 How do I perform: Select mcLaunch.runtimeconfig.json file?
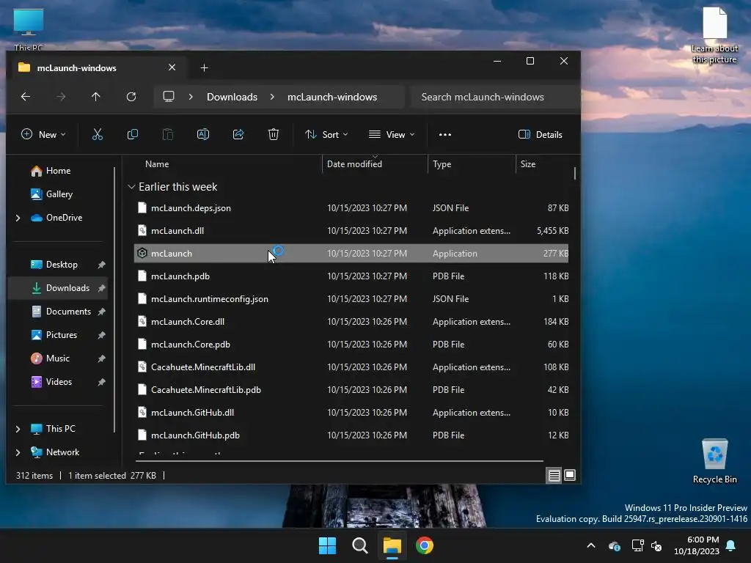pyautogui.click(x=351, y=299)
